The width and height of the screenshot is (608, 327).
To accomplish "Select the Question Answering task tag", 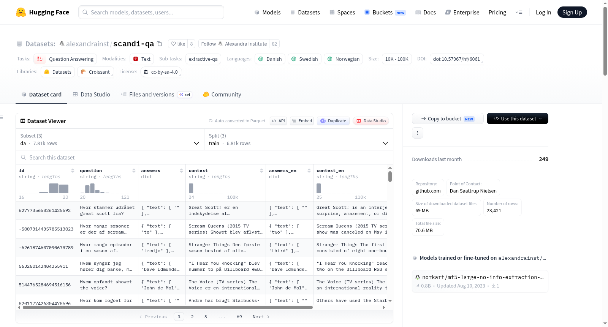I will coord(65,59).
